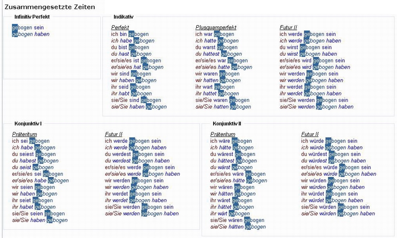The image size is (397, 238).
Task: Click the line 'du hattest gebogen'
Action: coord(219,54)
